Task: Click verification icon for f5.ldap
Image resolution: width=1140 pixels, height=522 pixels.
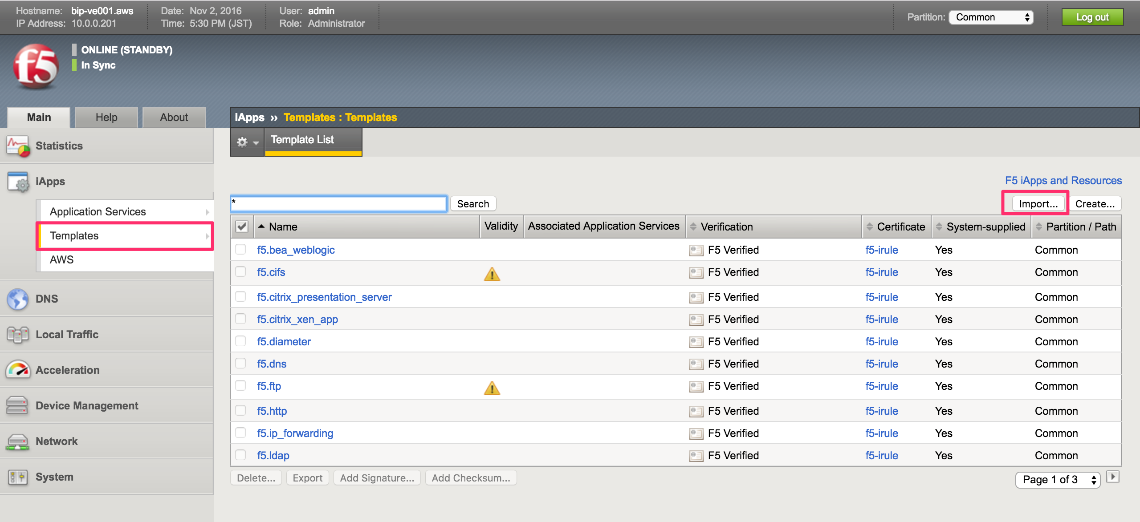Action: point(696,456)
